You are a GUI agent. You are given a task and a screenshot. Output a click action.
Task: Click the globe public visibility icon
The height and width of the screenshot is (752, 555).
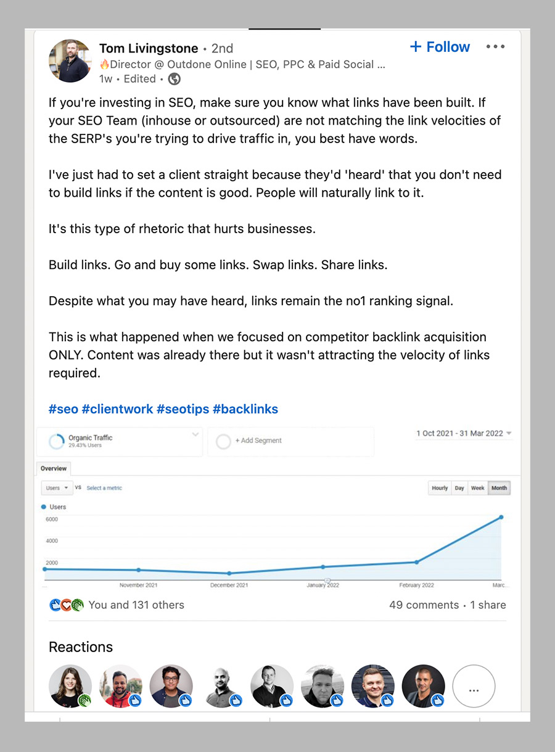coord(175,79)
